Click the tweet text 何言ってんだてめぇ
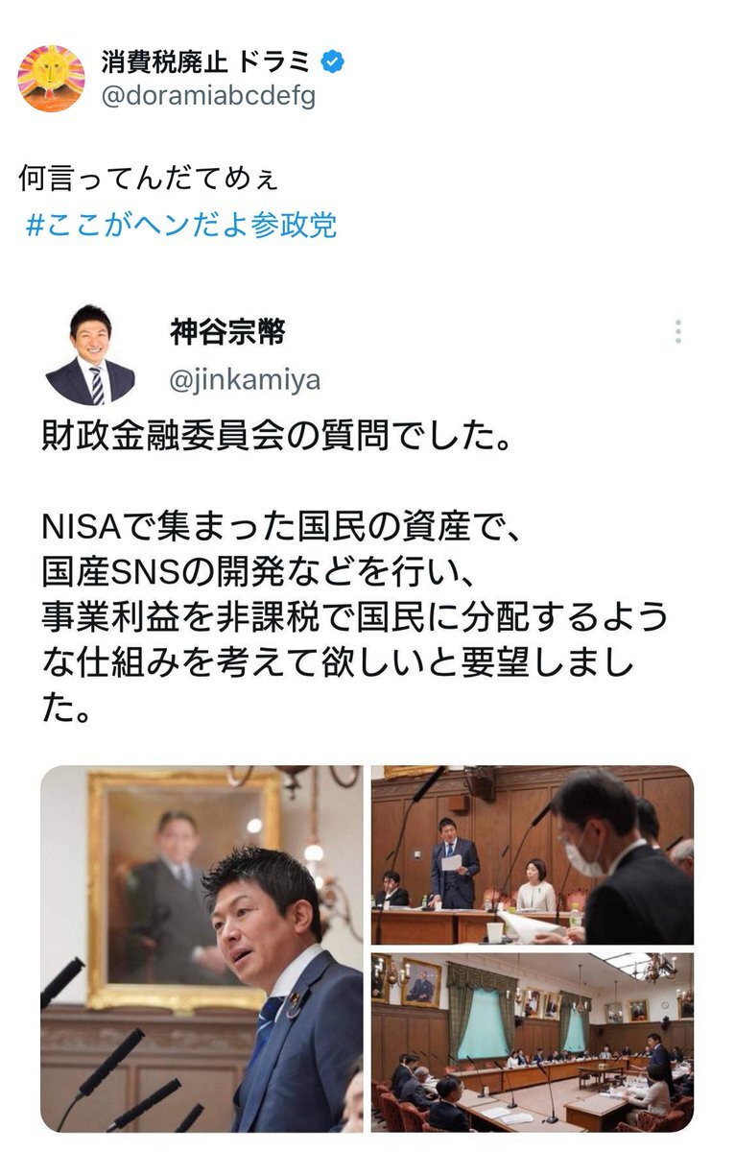Screen dimensions: 735x1152 149,179
